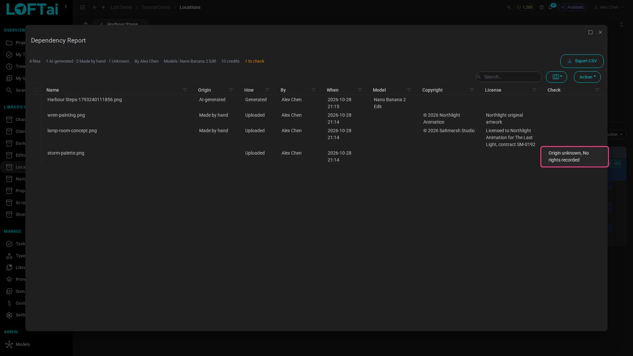
Task: Open the Copyright column filter icon
Action: tap(472, 90)
